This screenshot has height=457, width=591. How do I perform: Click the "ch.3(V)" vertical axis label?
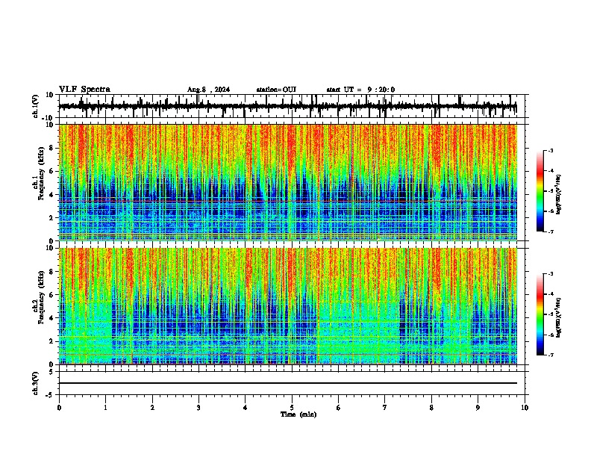coord(36,384)
